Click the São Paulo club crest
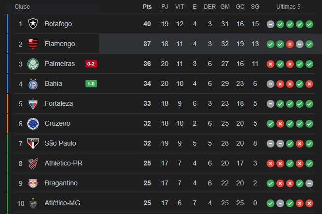322x214 pixels. pos(33,143)
